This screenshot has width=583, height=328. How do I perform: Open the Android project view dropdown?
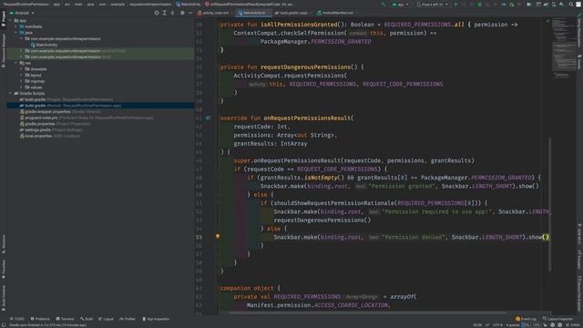pyautogui.click(x=22, y=13)
